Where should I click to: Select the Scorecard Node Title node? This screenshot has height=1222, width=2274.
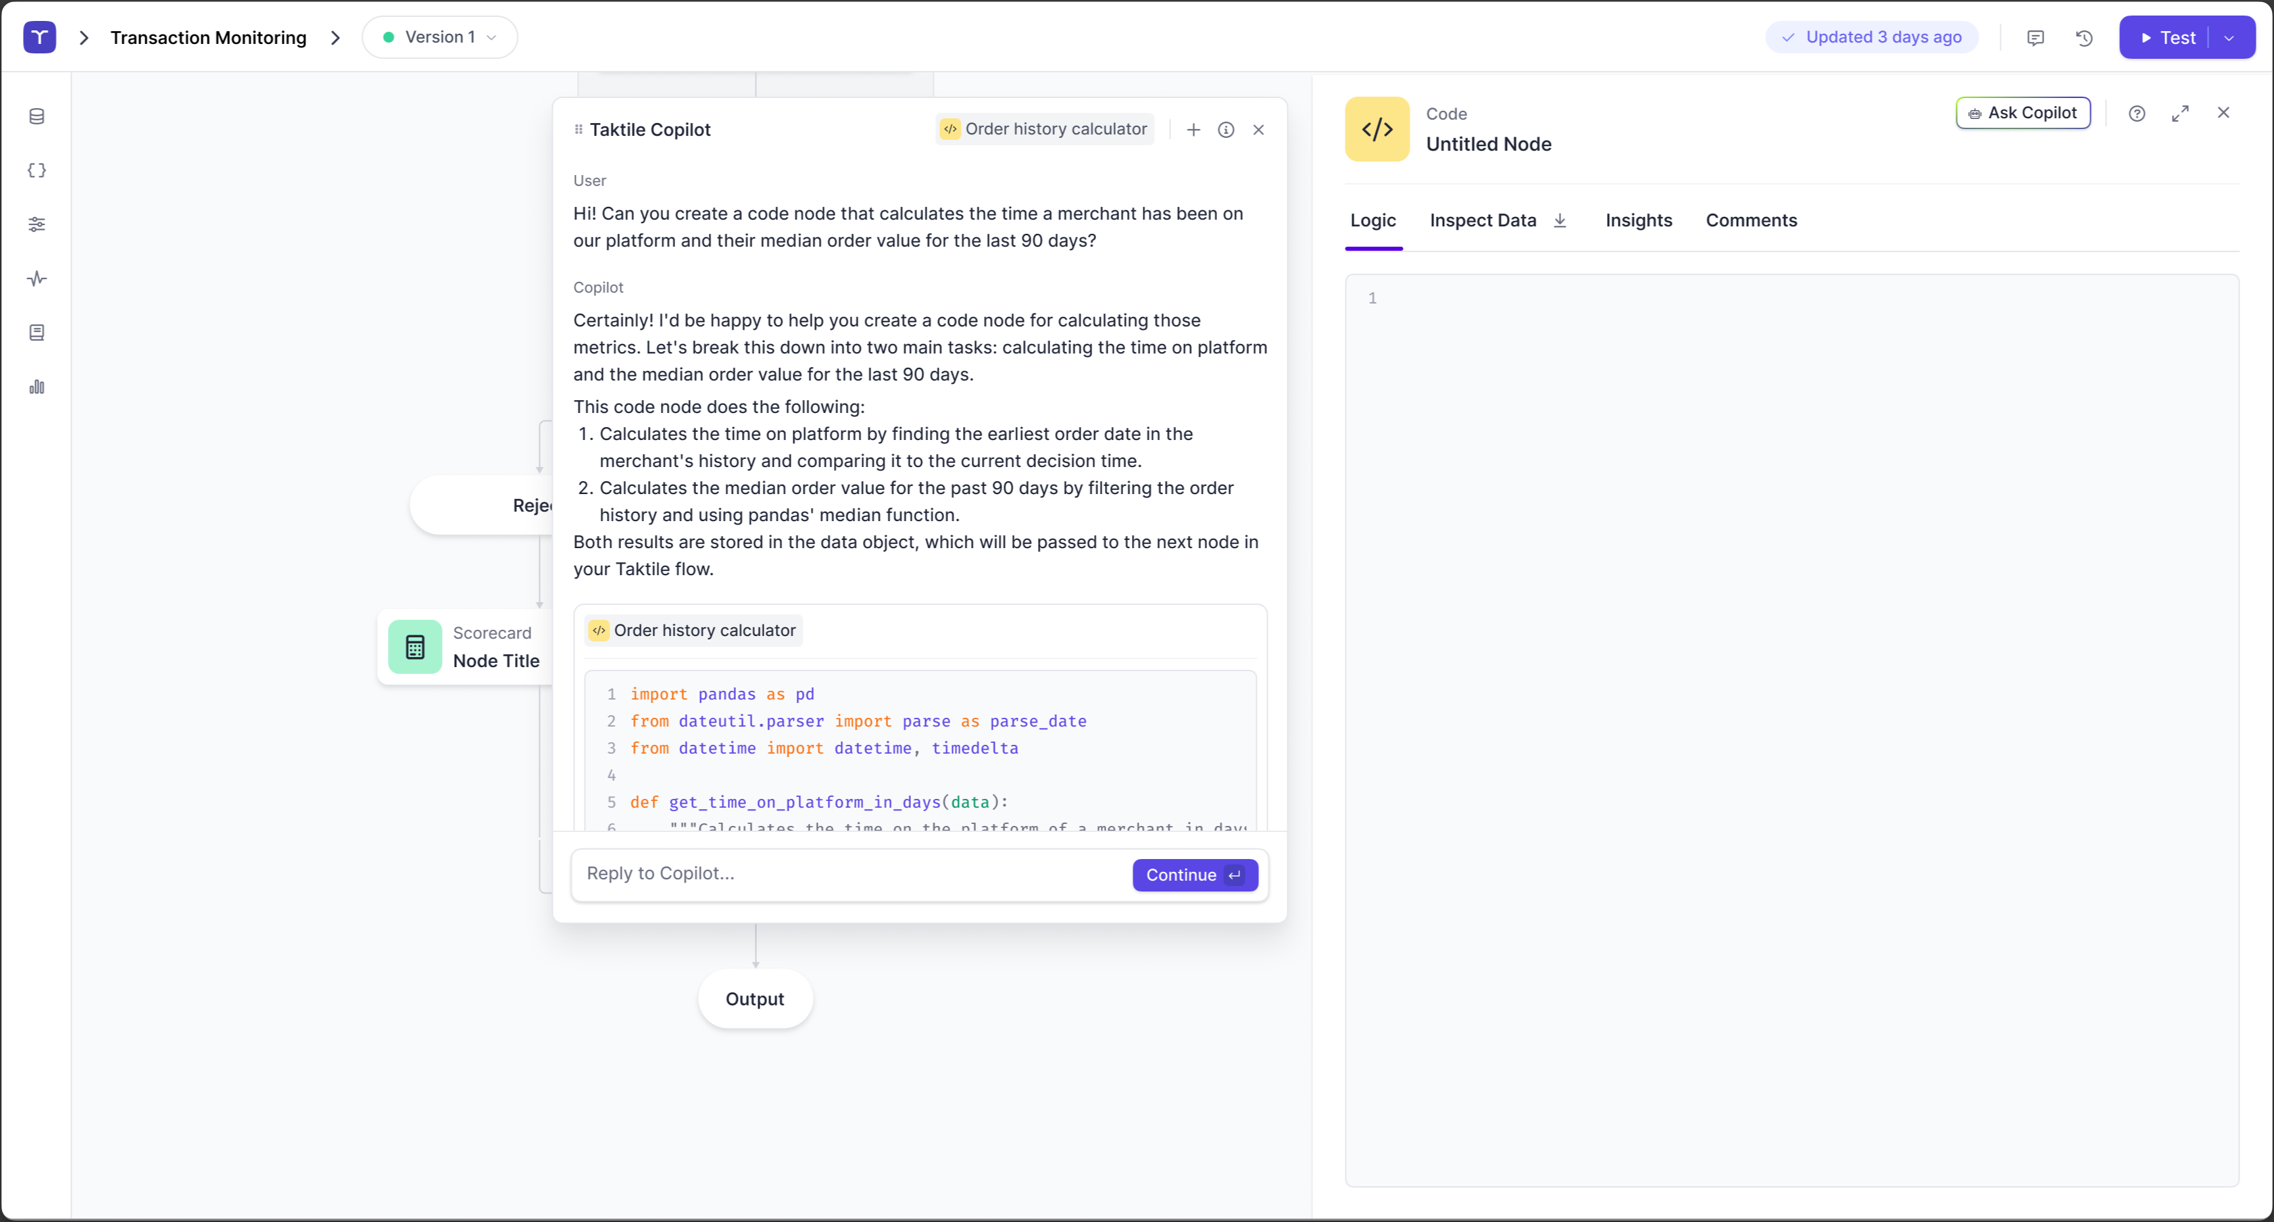tap(464, 647)
